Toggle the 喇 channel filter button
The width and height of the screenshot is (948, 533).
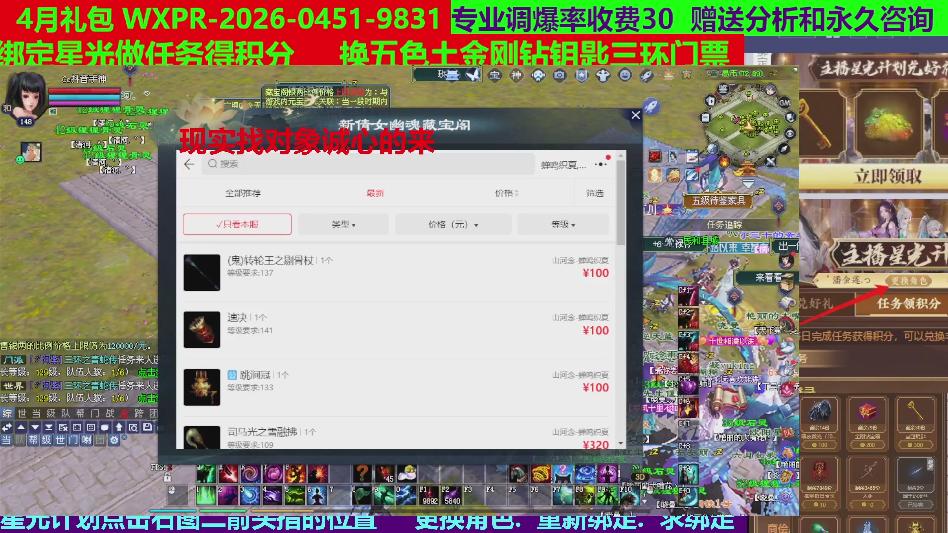(x=87, y=440)
